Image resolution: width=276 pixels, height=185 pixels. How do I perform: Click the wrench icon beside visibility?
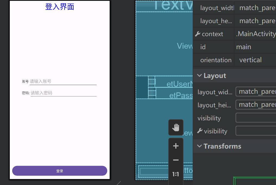pos(200,131)
